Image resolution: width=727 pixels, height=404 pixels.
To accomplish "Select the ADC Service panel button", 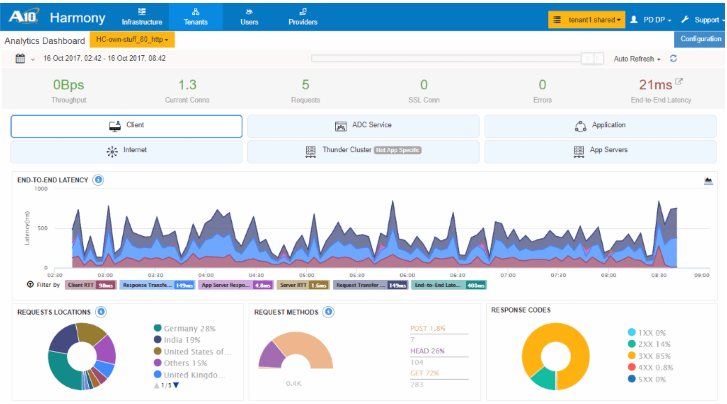I will coord(363,126).
